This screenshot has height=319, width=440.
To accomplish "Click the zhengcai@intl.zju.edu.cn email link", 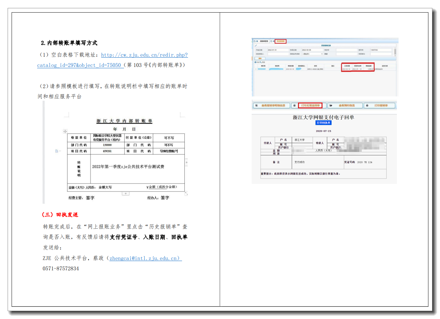I will pyautogui.click(x=144, y=258).
